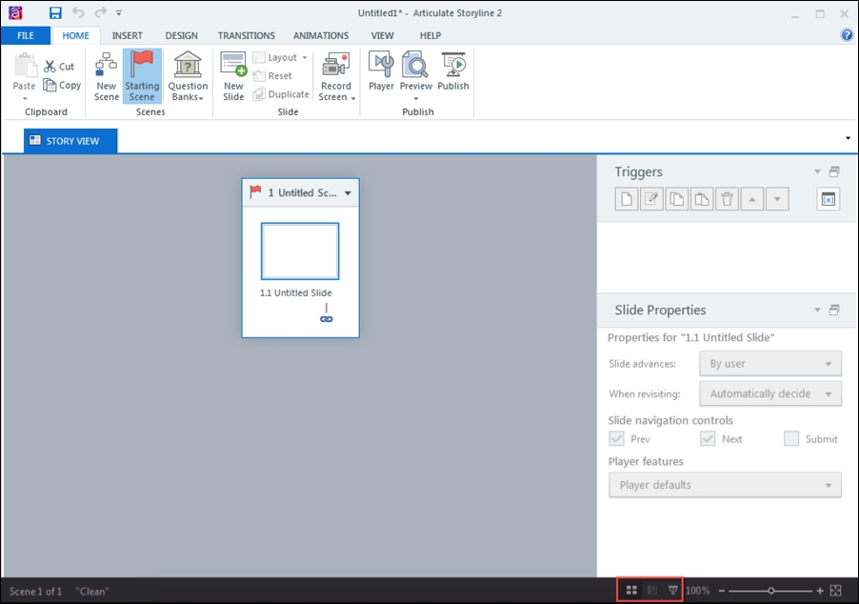Screen dimensions: 859x604
Task: Enable the Submit navigation checkbox
Action: point(791,438)
